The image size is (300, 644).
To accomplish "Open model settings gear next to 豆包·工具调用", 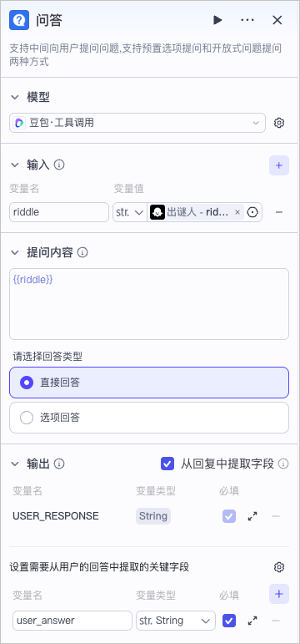I will point(279,123).
